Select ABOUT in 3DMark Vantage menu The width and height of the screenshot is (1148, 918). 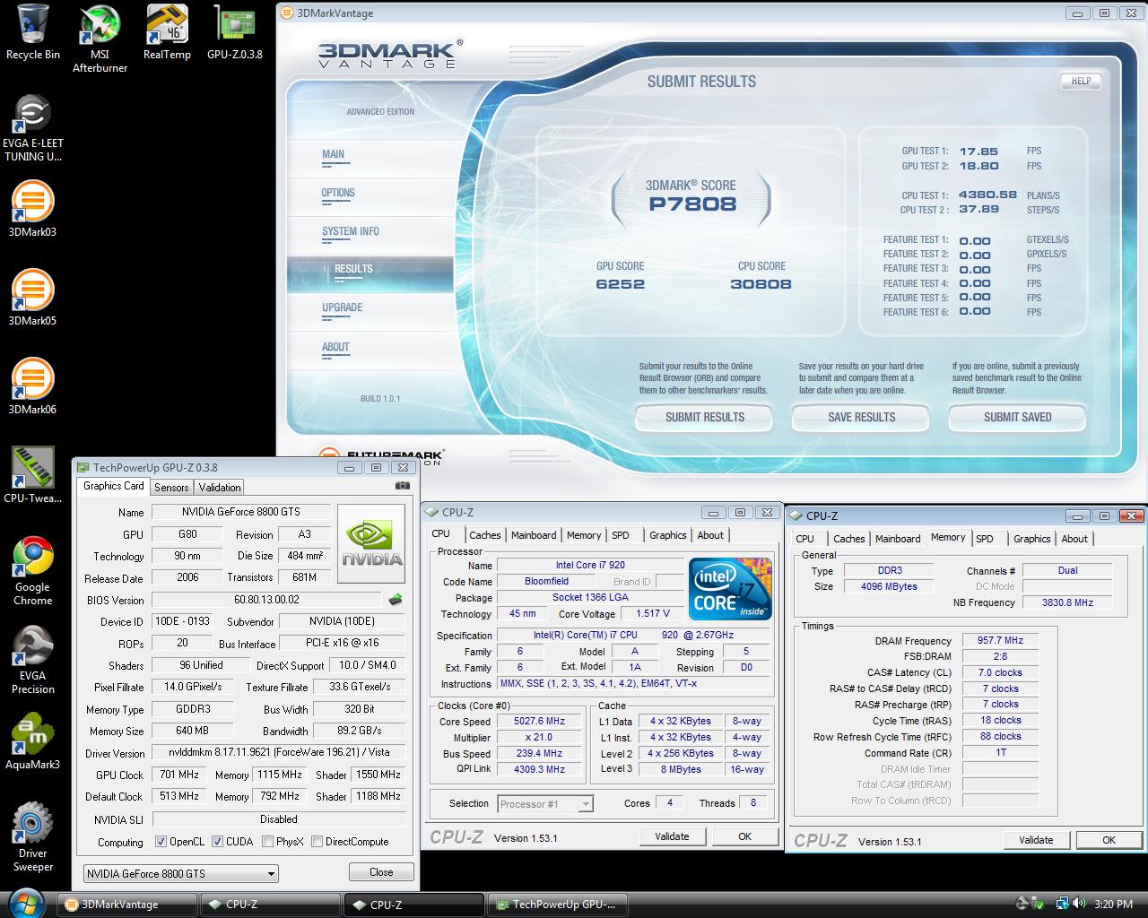(335, 347)
